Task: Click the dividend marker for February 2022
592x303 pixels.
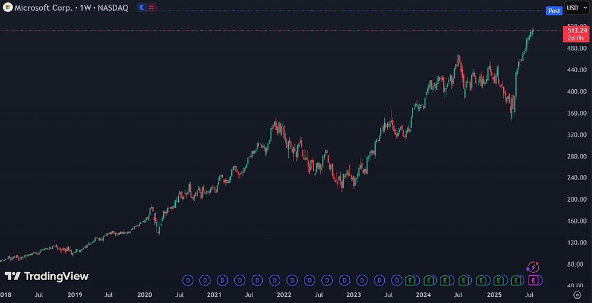Action: tap(292, 280)
